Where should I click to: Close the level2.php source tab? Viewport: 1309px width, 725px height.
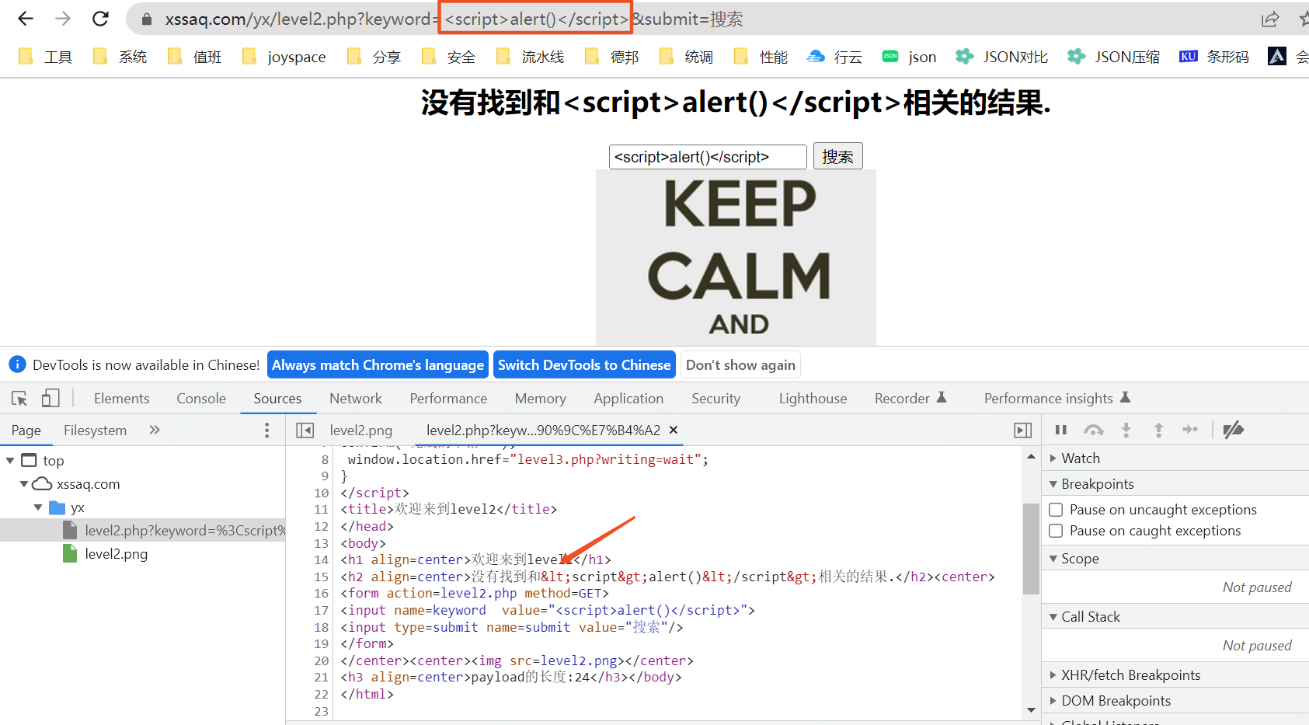click(x=674, y=430)
